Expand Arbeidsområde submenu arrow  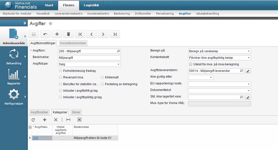click(25, 36)
